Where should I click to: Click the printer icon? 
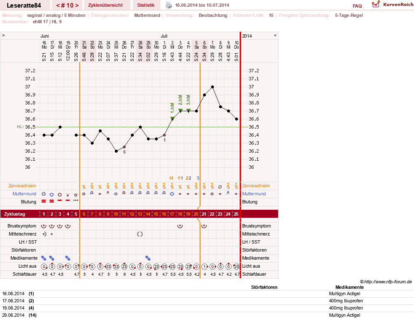[169, 5]
